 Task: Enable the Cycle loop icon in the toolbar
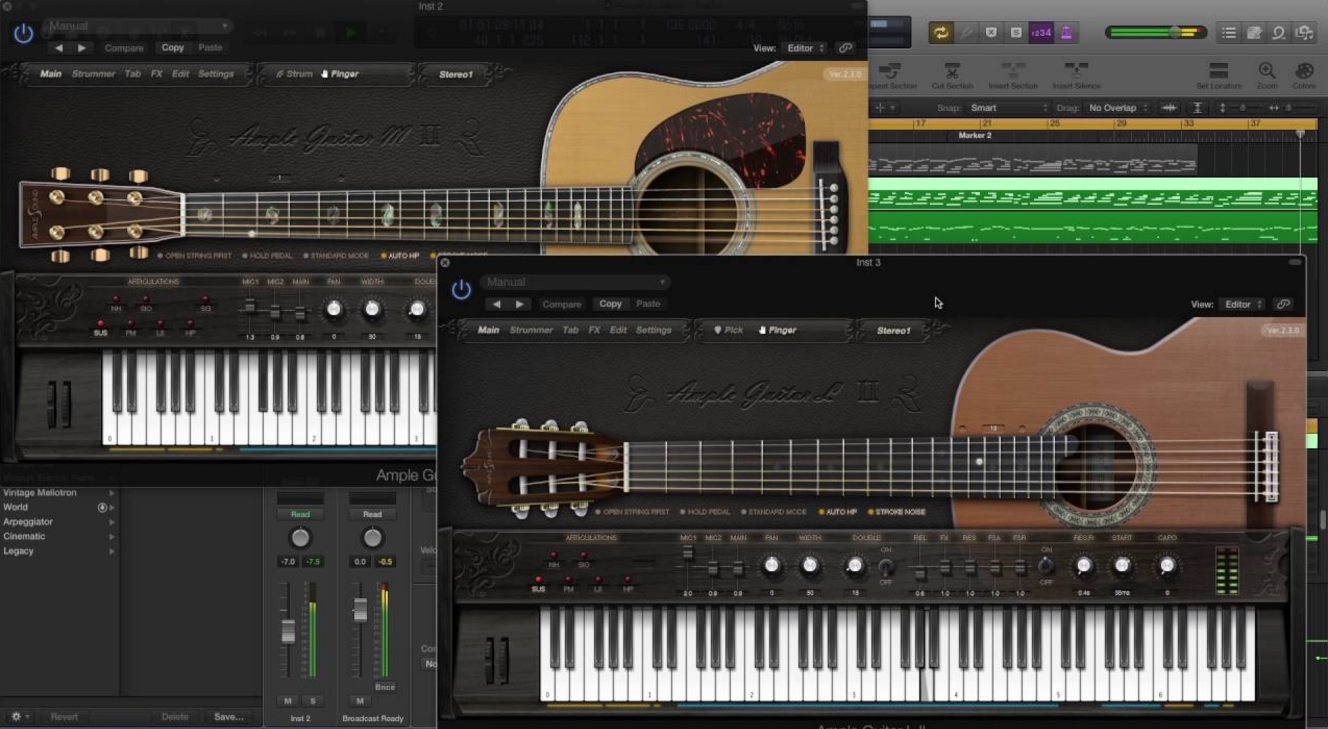pos(941,32)
